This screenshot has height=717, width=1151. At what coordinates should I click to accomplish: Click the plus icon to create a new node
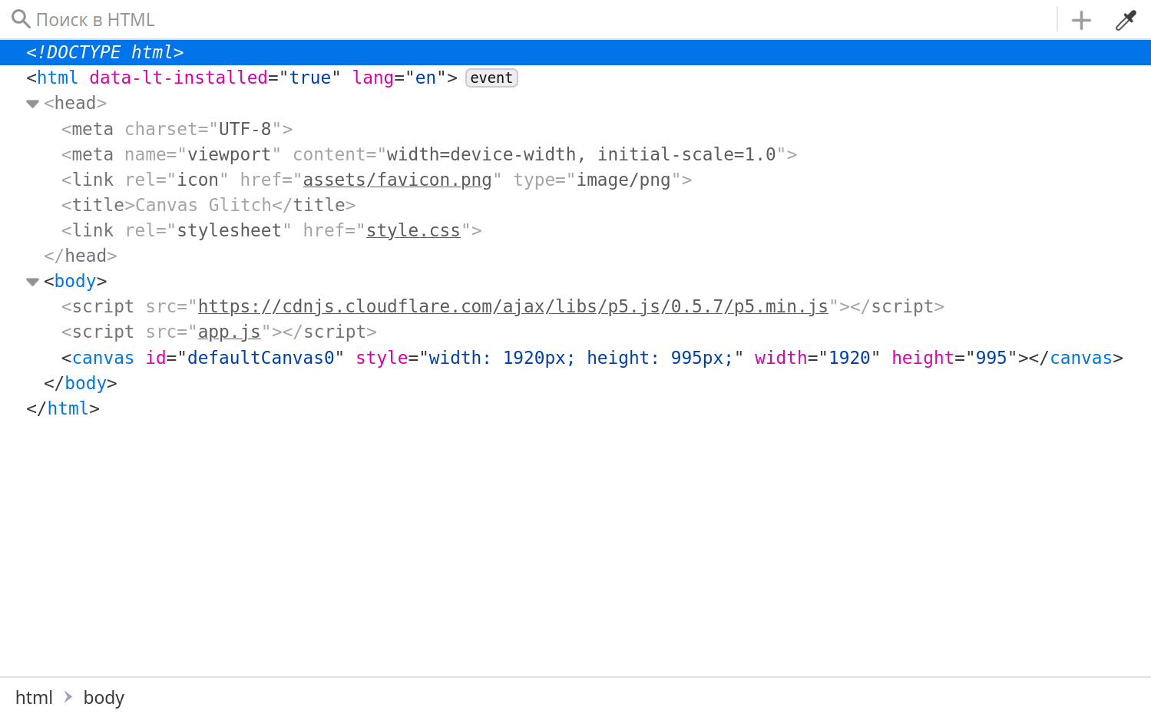(x=1080, y=19)
